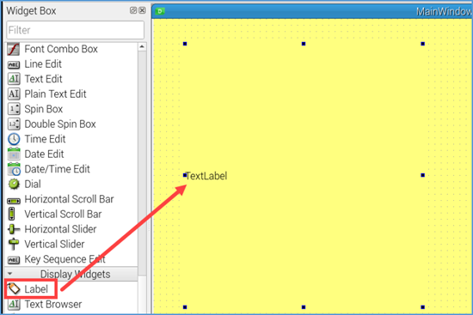Screen dimensions: 473x315
Task: Select the Label tag icon
Action: pos(14,288)
